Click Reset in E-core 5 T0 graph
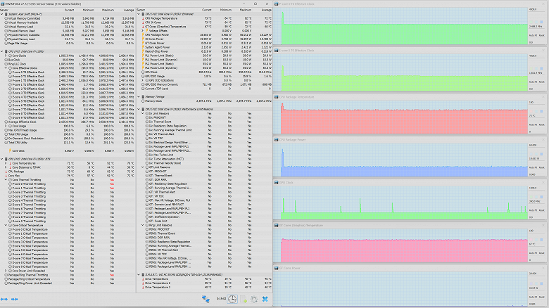Screen dimensions: 549x308 point(542,82)
